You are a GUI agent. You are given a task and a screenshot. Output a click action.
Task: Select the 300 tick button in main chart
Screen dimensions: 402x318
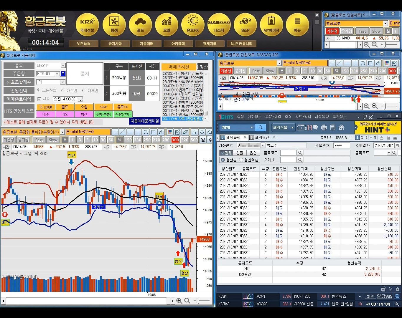click(x=175, y=140)
